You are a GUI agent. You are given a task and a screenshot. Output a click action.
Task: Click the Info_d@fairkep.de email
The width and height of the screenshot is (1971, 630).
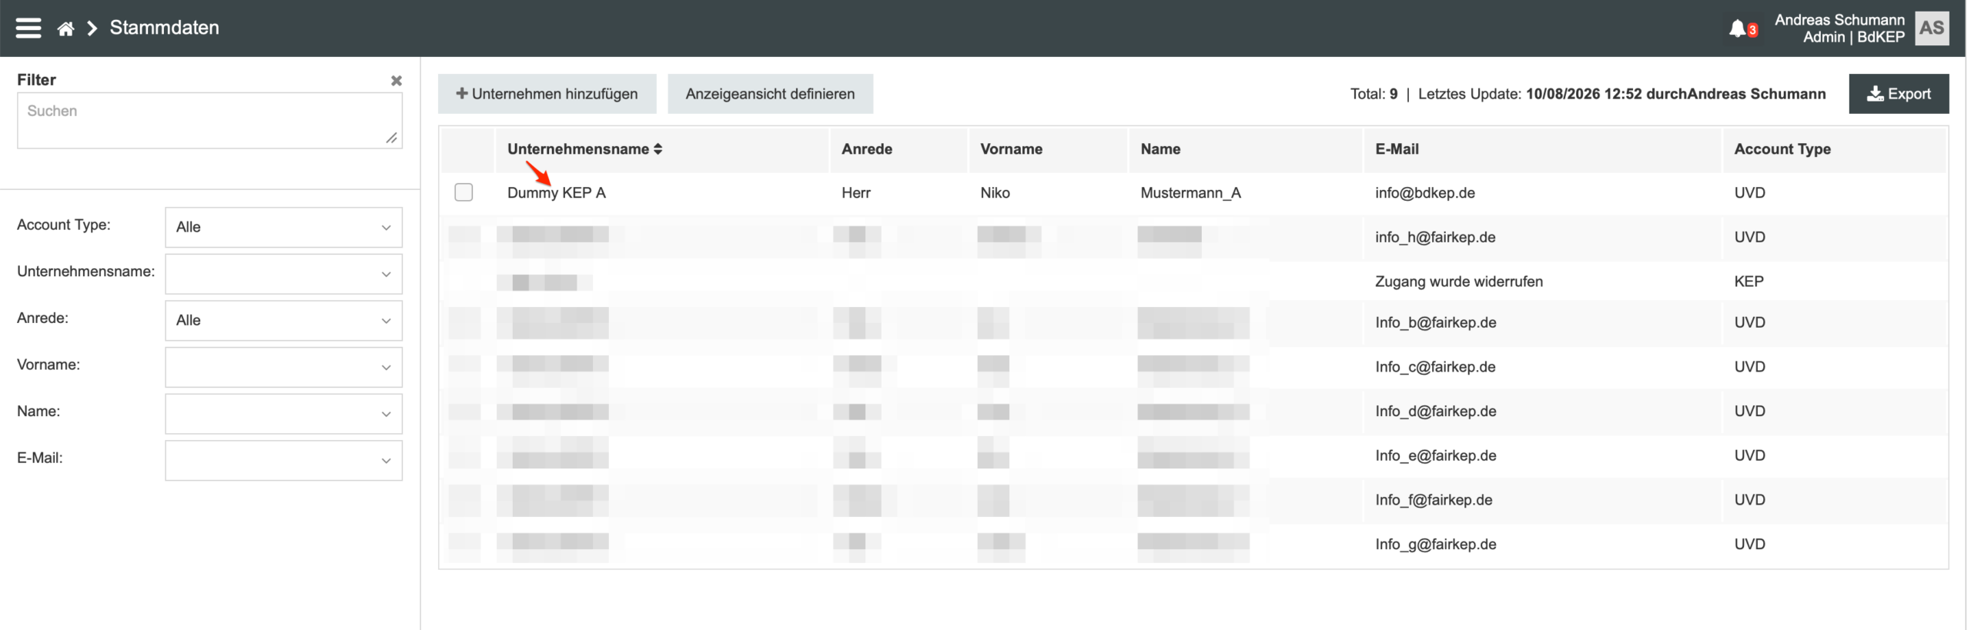pos(1436,411)
